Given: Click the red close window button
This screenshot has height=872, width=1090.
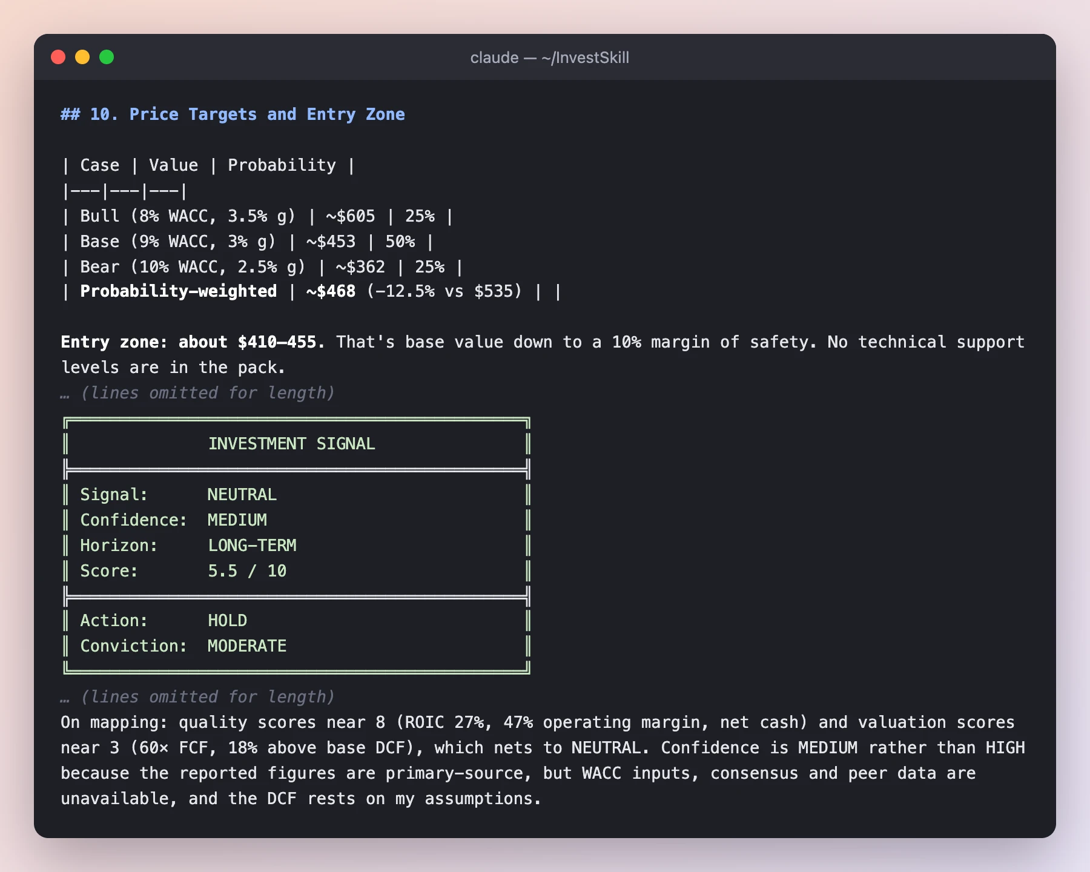Looking at the screenshot, I should [x=58, y=57].
